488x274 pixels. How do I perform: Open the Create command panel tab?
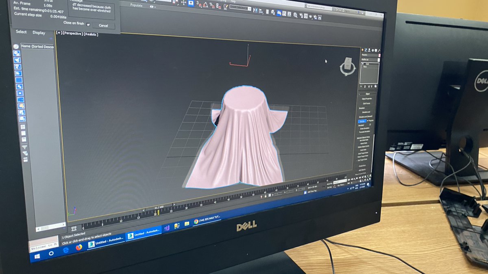[x=363, y=50]
